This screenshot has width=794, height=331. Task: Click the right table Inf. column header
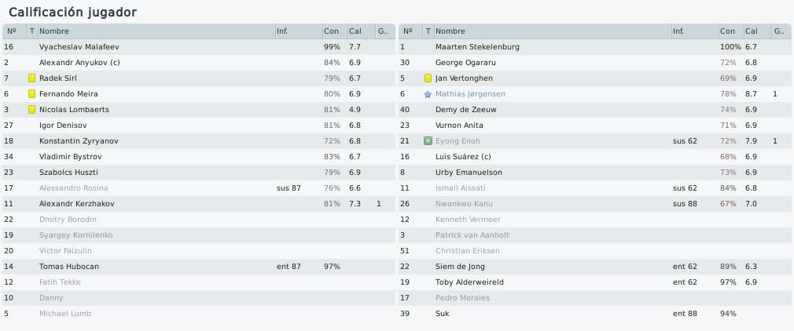(695, 31)
